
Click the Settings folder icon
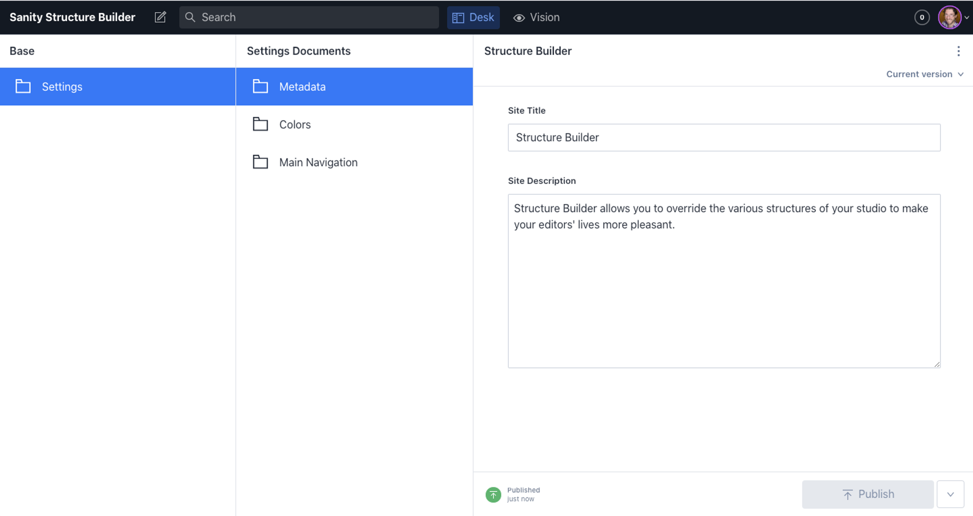tap(23, 86)
